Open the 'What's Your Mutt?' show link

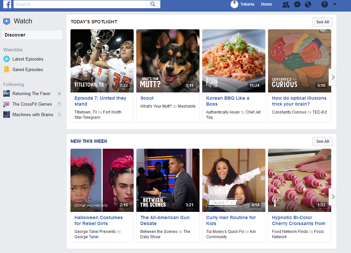pyautogui.click(x=156, y=106)
